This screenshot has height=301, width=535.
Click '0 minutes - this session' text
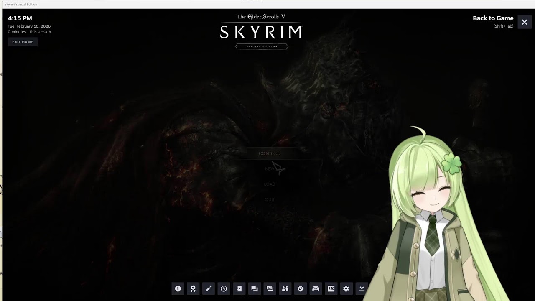point(29,32)
